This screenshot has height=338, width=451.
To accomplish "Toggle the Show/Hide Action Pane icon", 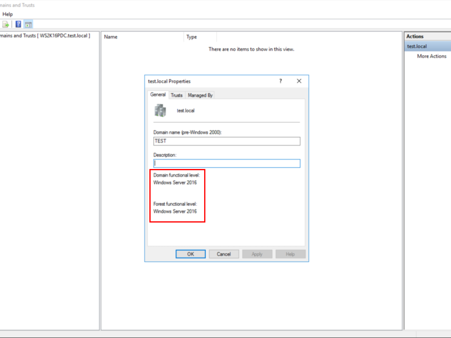I will pos(28,24).
